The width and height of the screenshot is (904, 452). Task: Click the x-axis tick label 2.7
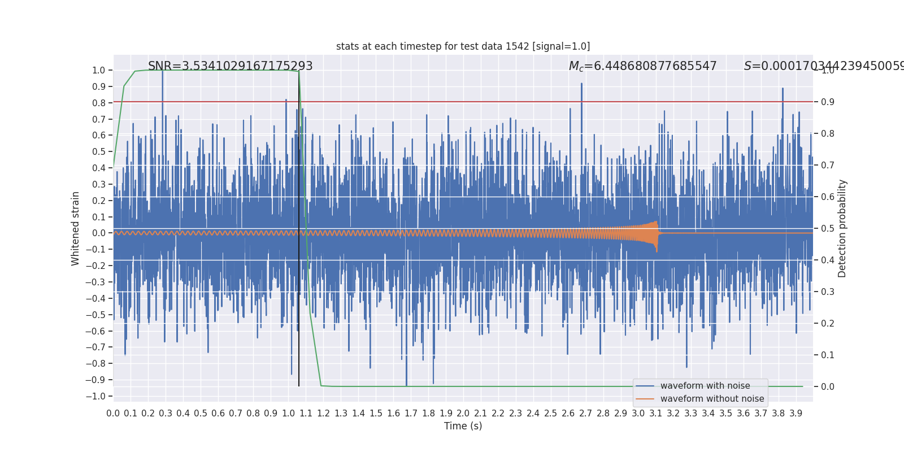tap(585, 414)
